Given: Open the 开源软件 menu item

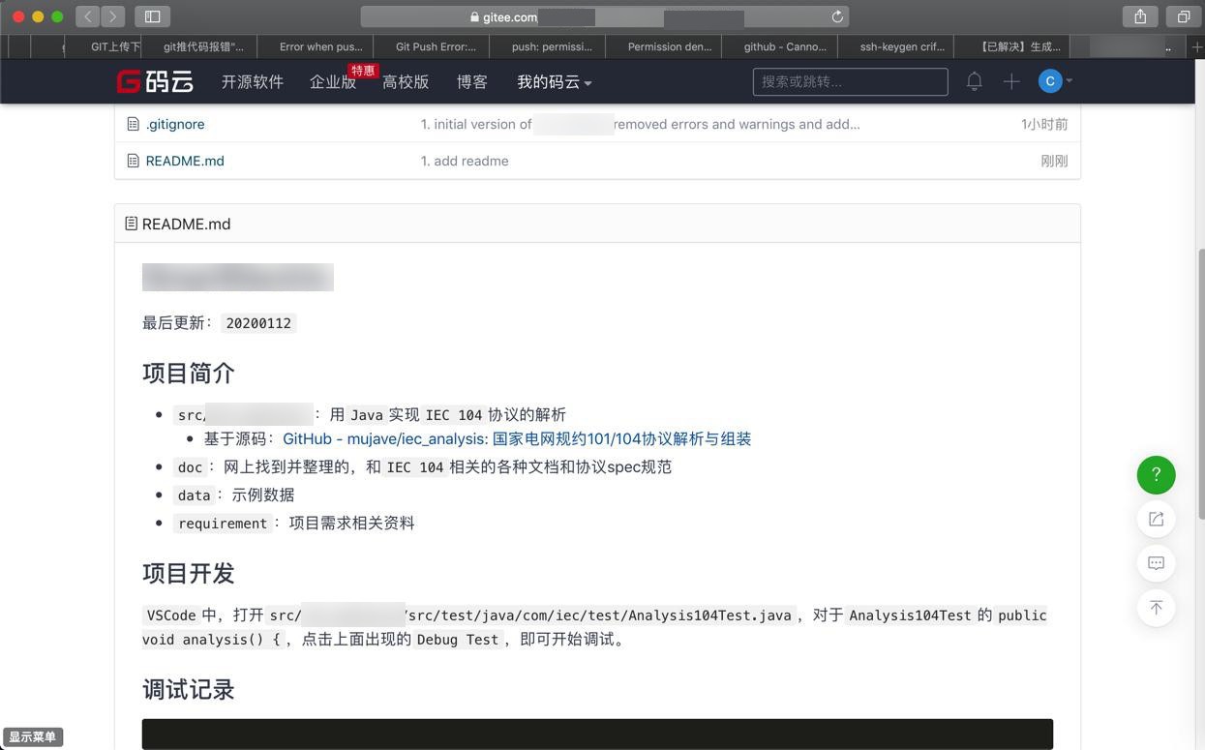Looking at the screenshot, I should point(252,82).
